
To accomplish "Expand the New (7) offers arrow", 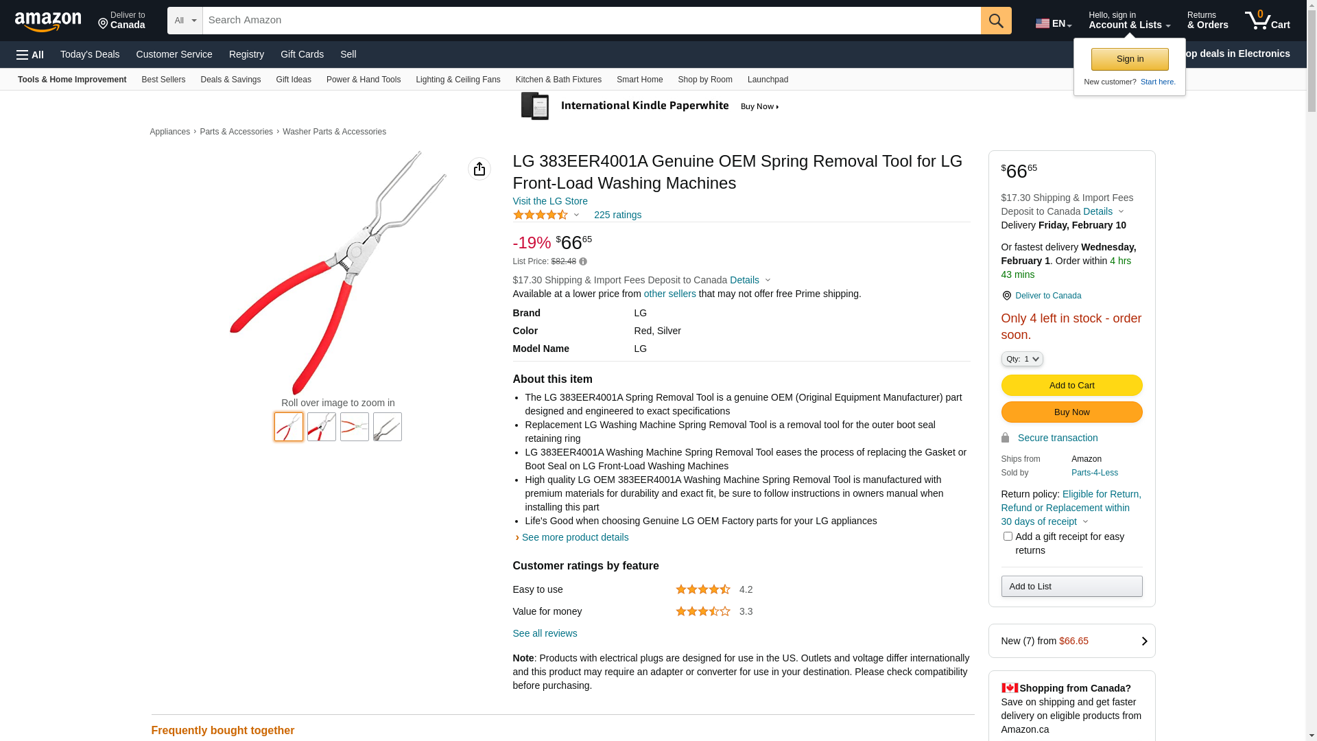I will click(x=1143, y=641).
